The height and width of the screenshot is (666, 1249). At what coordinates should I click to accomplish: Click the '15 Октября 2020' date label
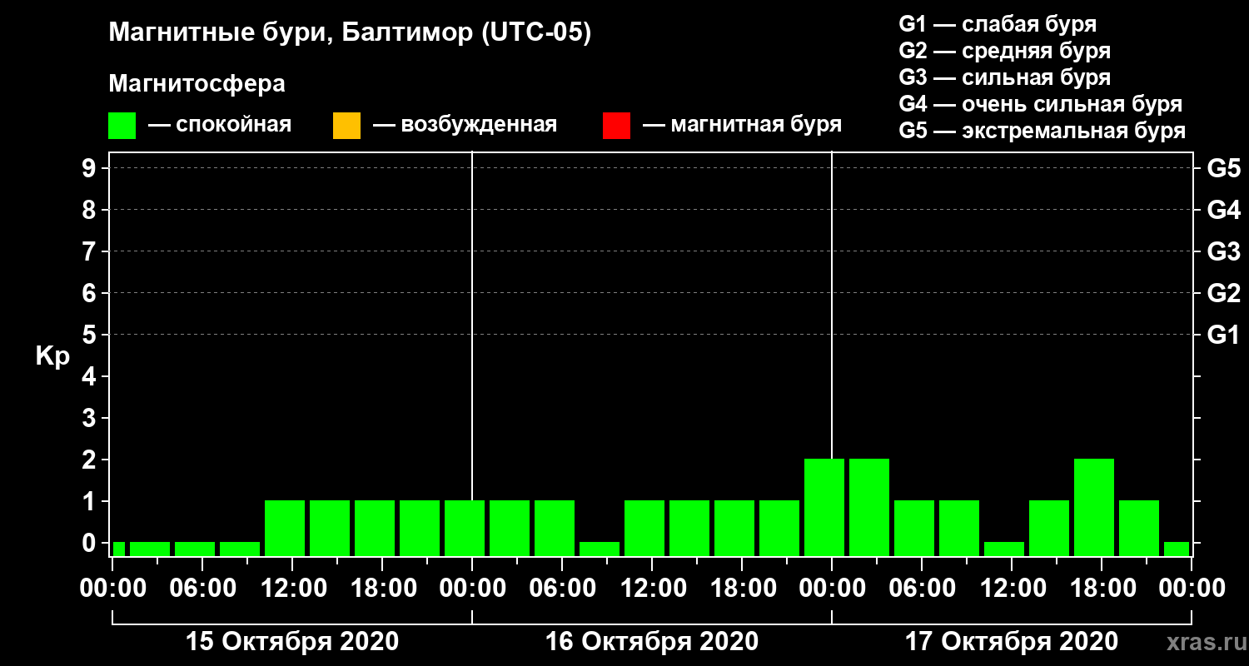291,642
